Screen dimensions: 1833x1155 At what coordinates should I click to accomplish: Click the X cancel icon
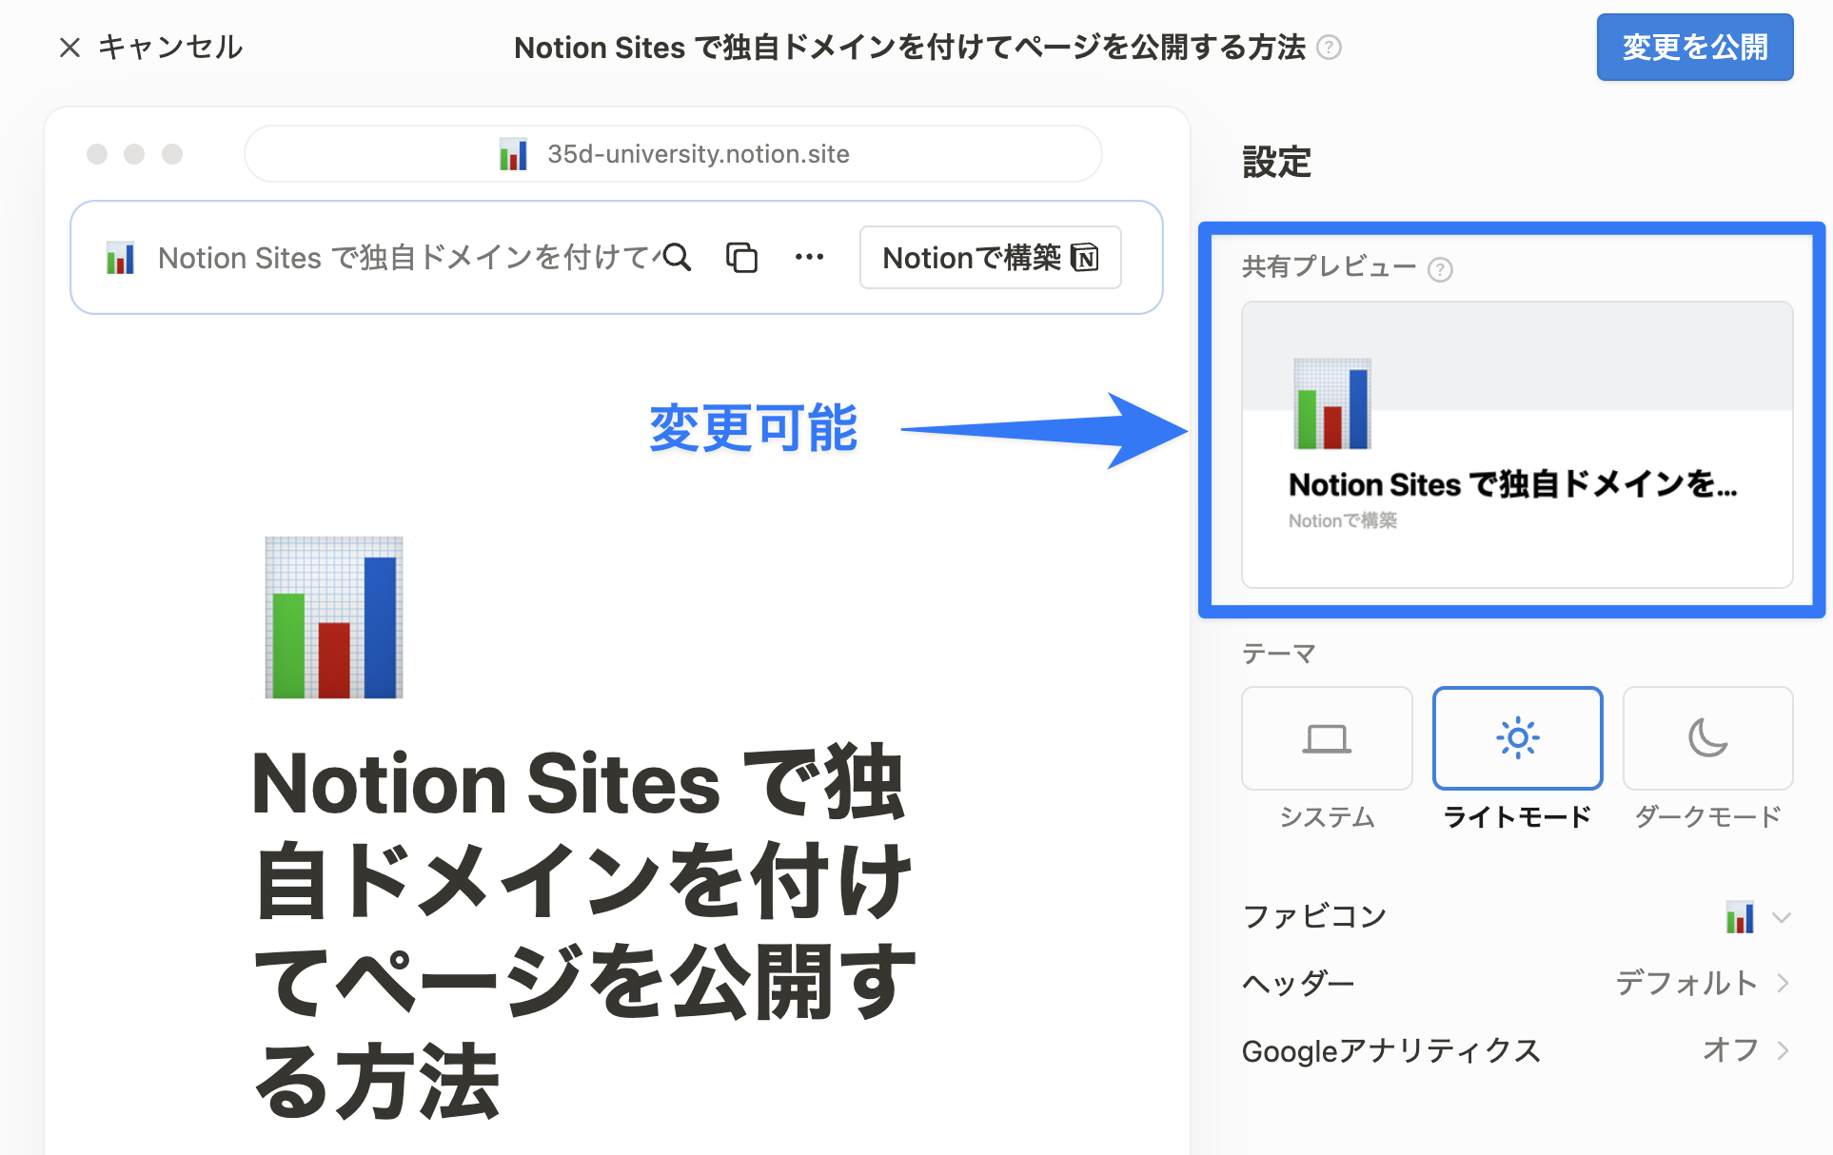coord(69,48)
